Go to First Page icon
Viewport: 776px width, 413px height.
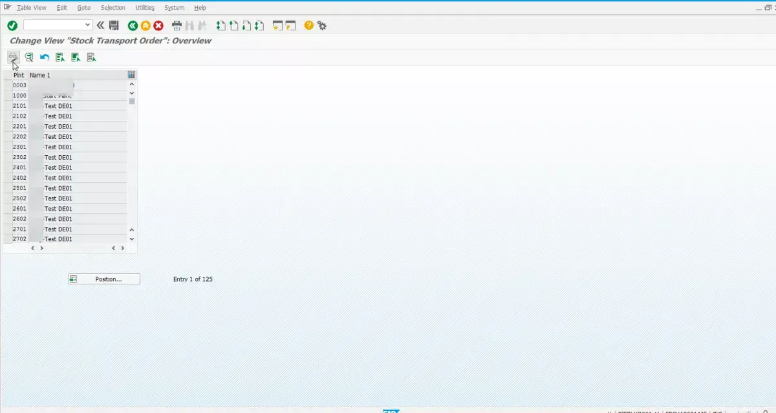click(x=221, y=25)
